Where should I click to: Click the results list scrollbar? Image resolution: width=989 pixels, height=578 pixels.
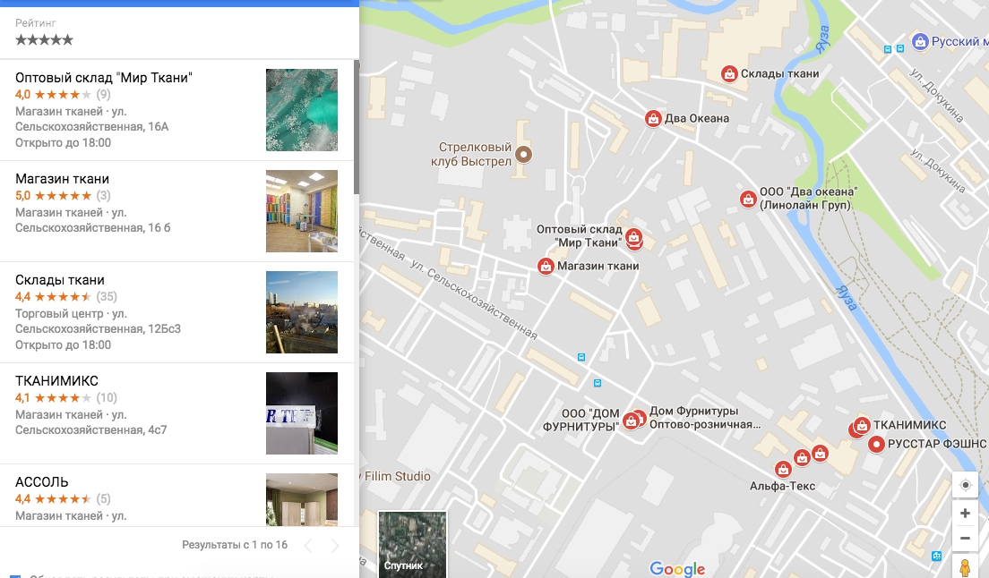357,127
